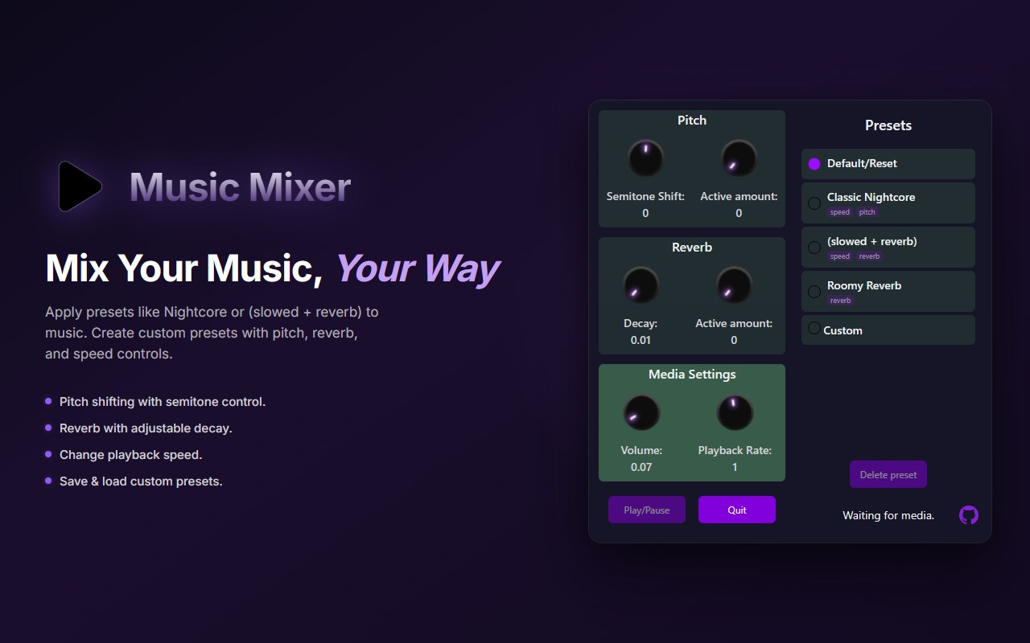Image resolution: width=1030 pixels, height=643 pixels.
Task: Click the Music Mixer play logo
Action: (x=78, y=186)
